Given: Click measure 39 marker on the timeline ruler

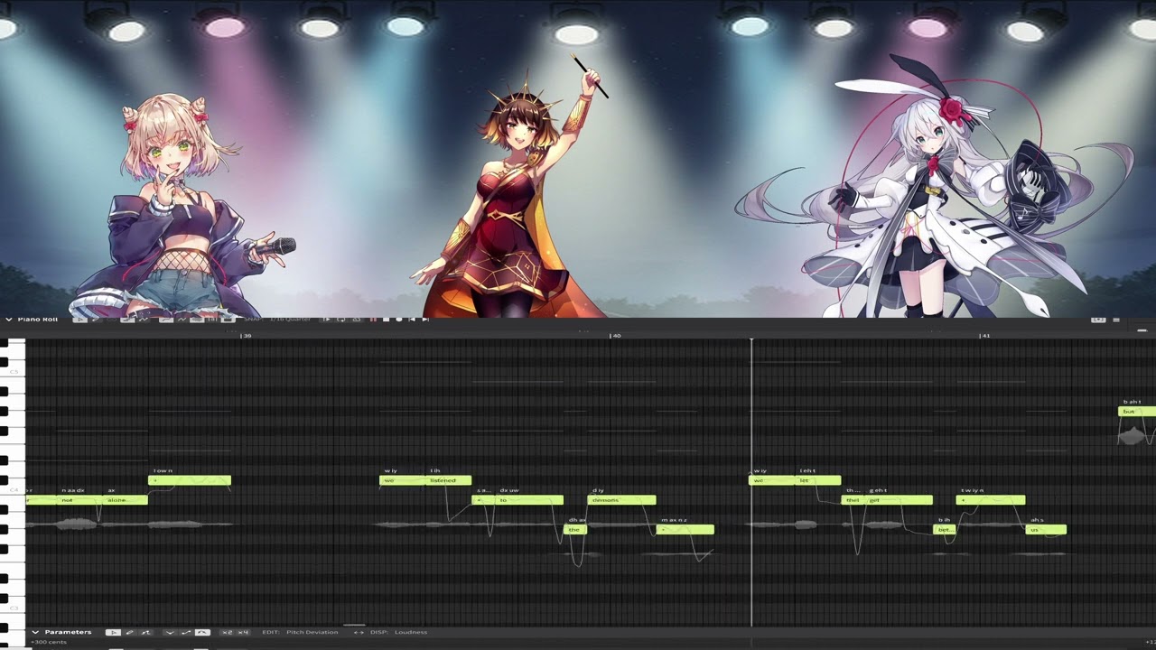Looking at the screenshot, I should pos(246,336).
